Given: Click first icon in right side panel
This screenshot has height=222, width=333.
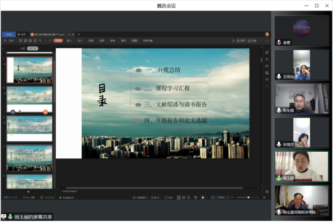Looking at the screenshot, I should point(267,53).
